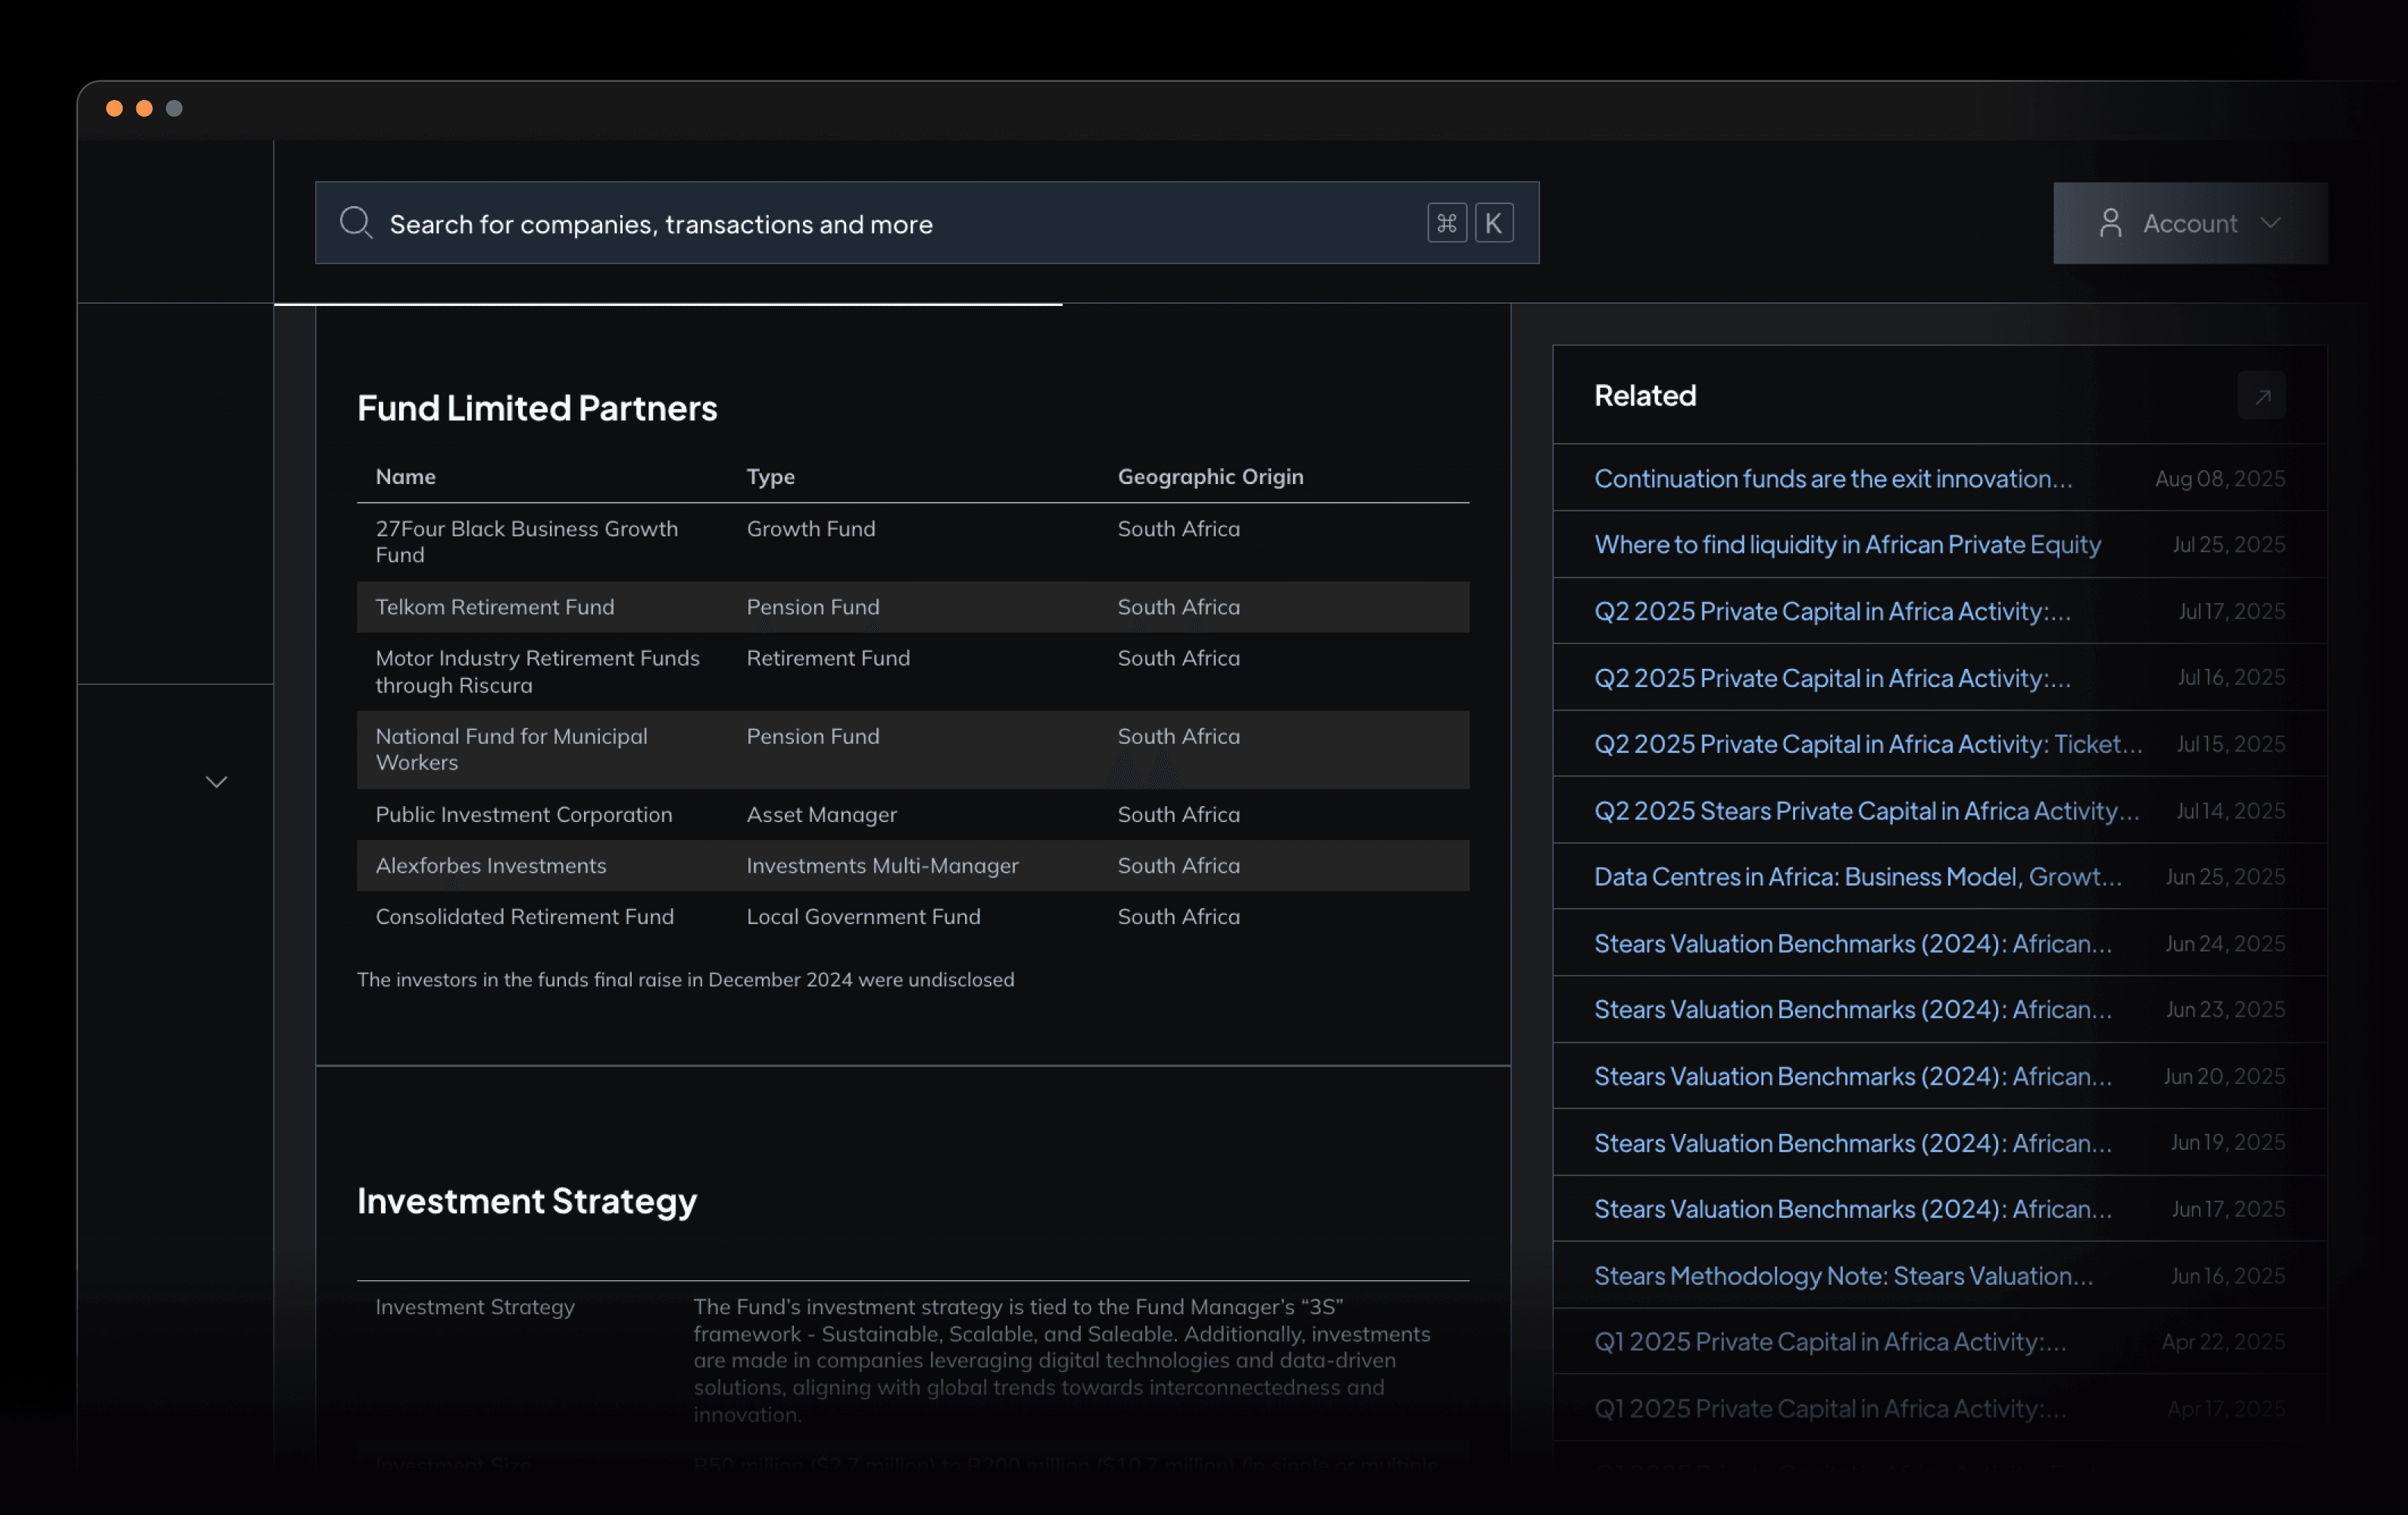Screen dimensions: 2408x1515
Task: Click National Fund for Municipal Workers
Action: tap(511, 749)
